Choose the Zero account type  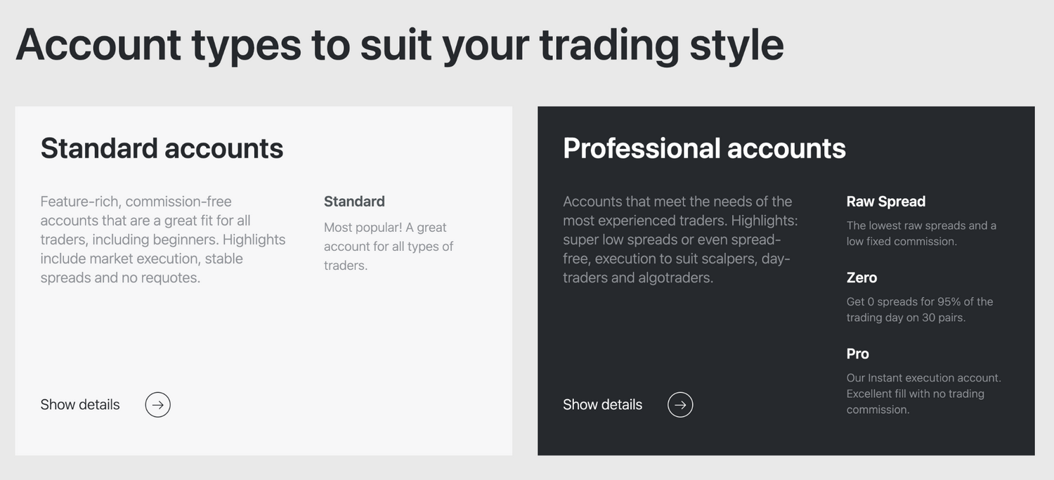coord(861,278)
